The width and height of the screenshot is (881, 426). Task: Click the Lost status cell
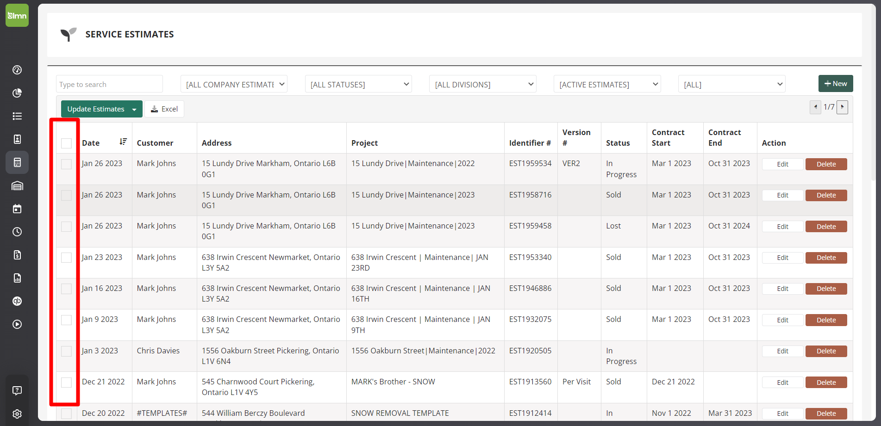(613, 226)
